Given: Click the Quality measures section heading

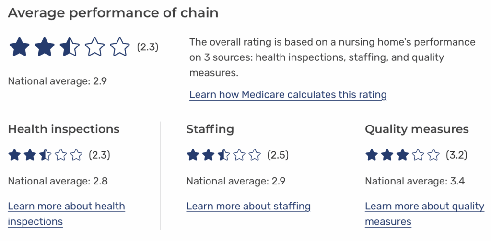Looking at the screenshot, I should [x=417, y=129].
